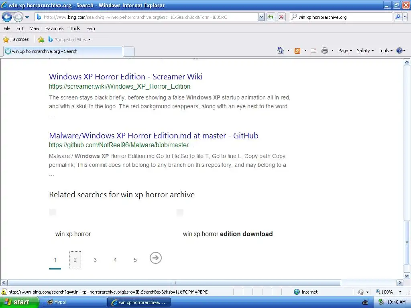411x308 pixels.
Task: Expand the Print dropdown arrow
Action: click(x=332, y=50)
